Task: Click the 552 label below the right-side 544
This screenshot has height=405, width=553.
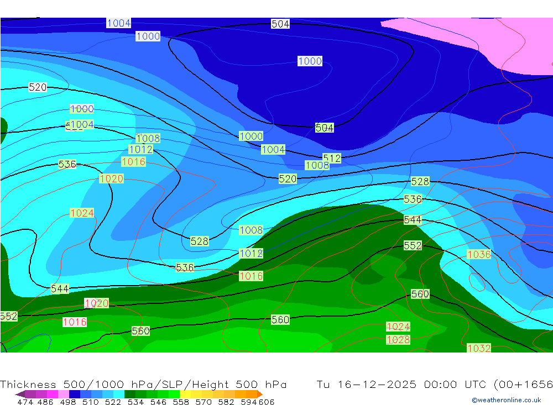Action: [413, 245]
